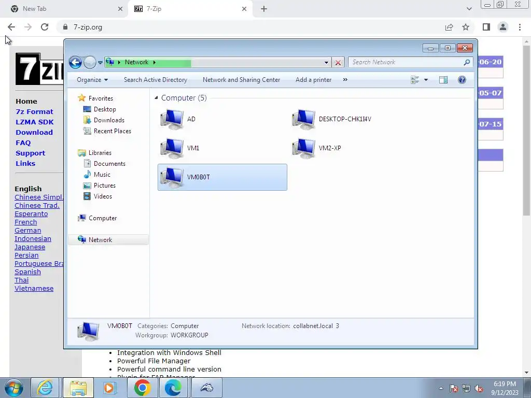Close the 7-Zip browser tab
This screenshot has width=531, height=398.
click(x=244, y=9)
